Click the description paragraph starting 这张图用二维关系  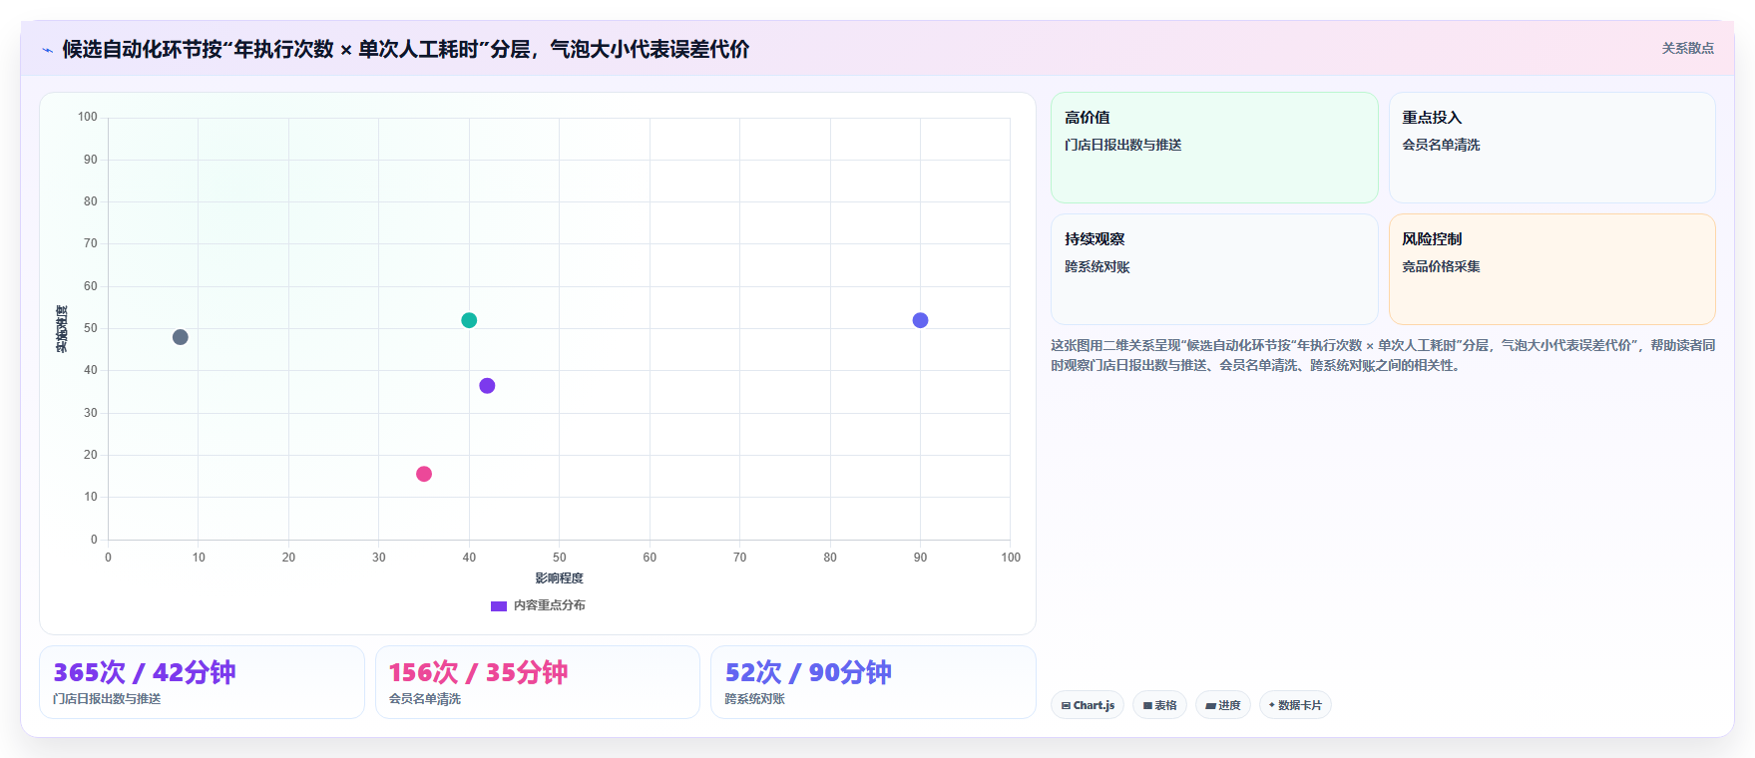[x=1383, y=355]
